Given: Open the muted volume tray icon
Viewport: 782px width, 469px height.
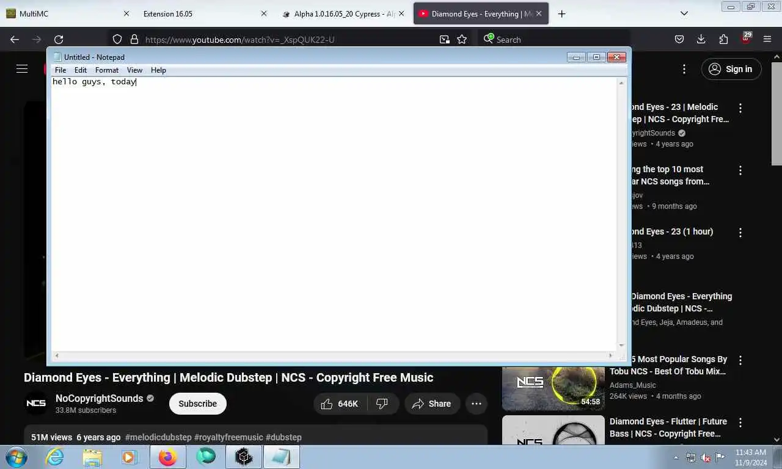Looking at the screenshot, I should [706, 457].
